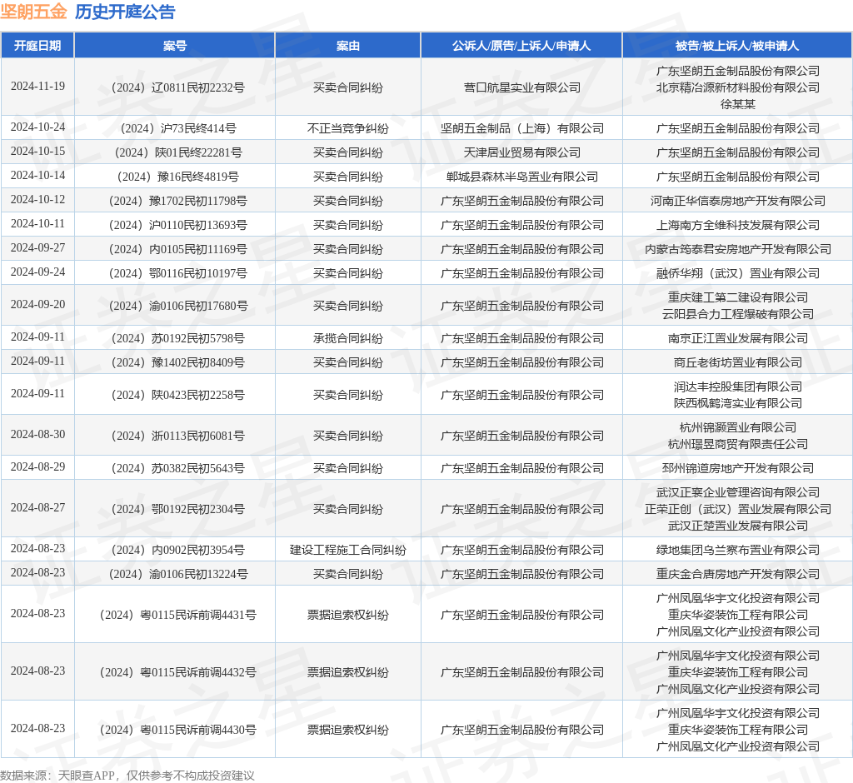Click defendant 融侨华翔（武汉）置业有限公司
Viewport: 853px width, 783px height.
[x=738, y=273]
